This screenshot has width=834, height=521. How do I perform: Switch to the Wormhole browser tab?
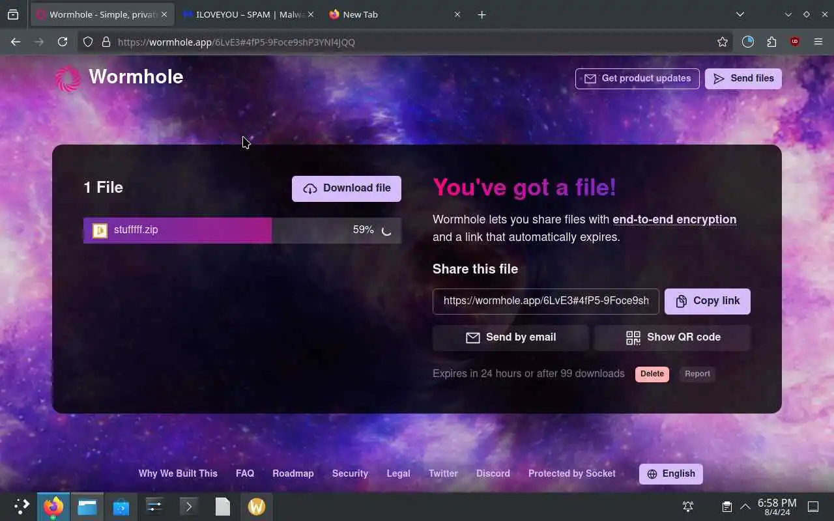coord(102,14)
